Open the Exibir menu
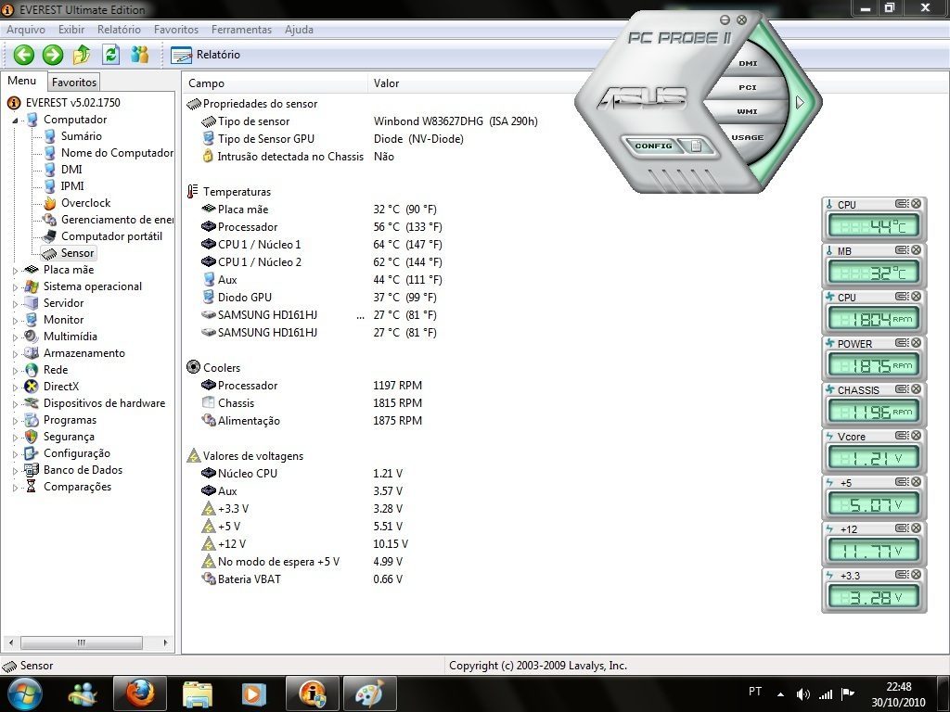Screen dimensions: 950x712 click(x=71, y=29)
